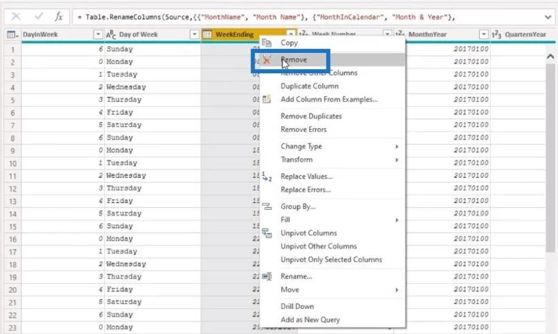Expand the Change Type submenu arrow
The width and height of the screenshot is (558, 334).
click(x=397, y=146)
